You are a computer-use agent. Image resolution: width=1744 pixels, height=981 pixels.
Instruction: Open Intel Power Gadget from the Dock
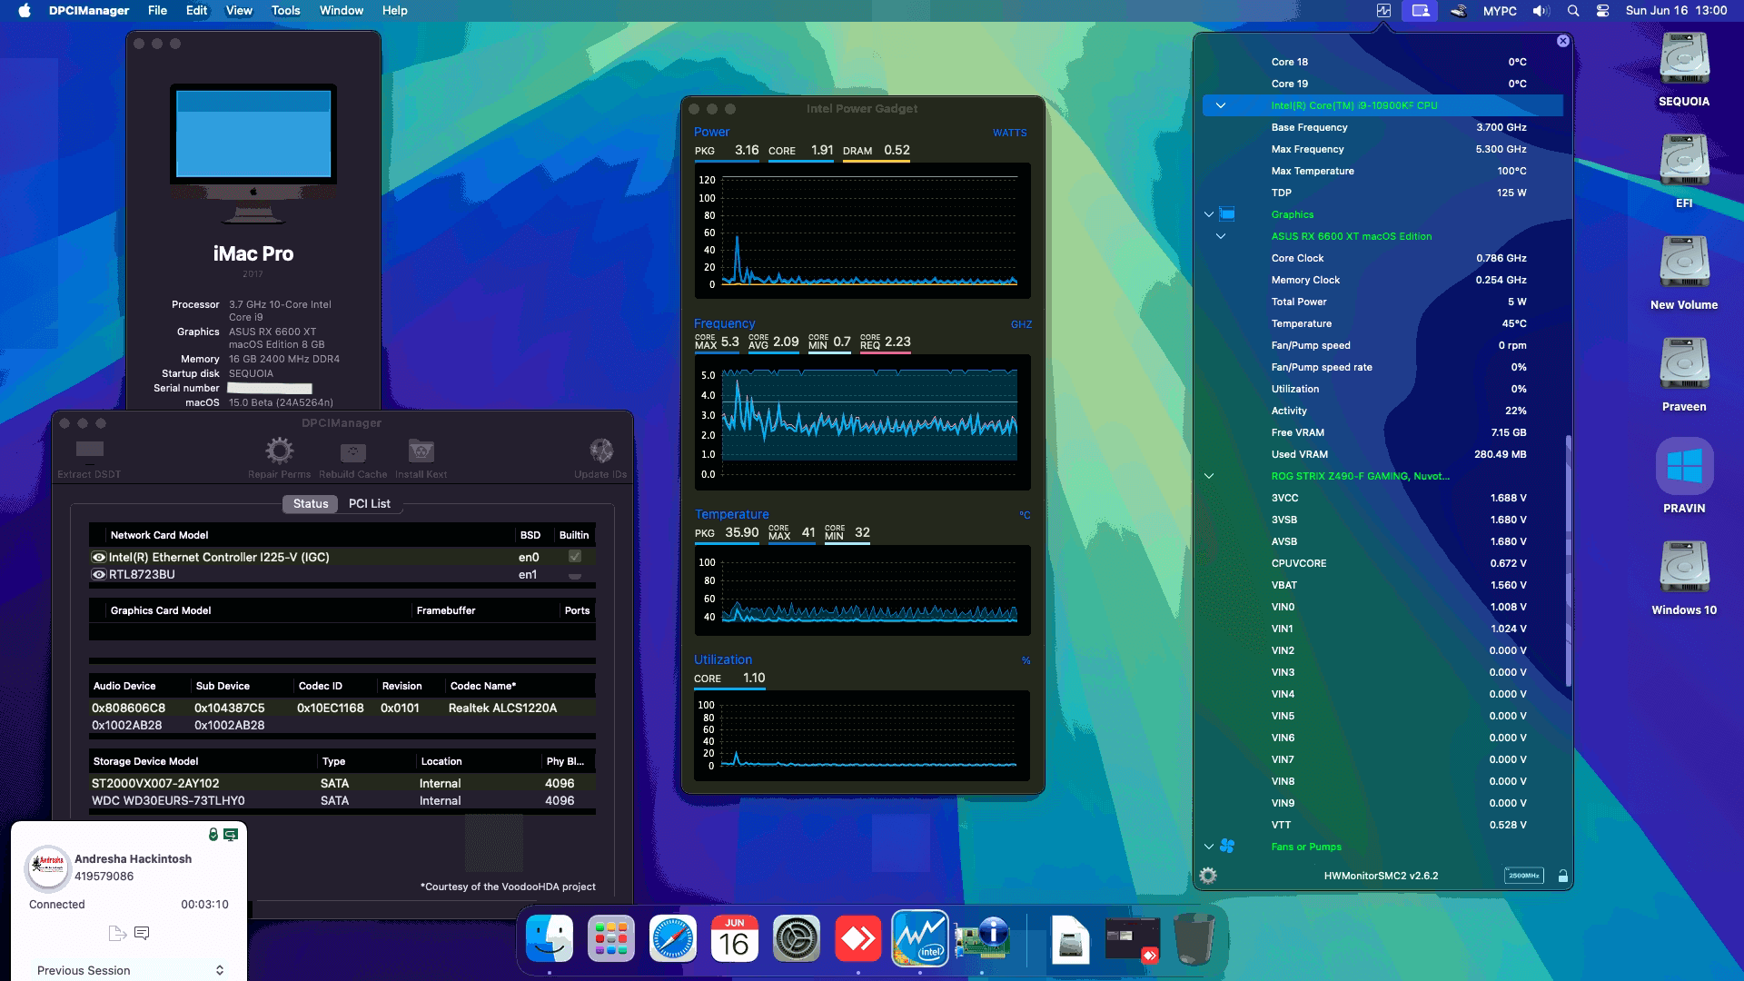pos(920,938)
